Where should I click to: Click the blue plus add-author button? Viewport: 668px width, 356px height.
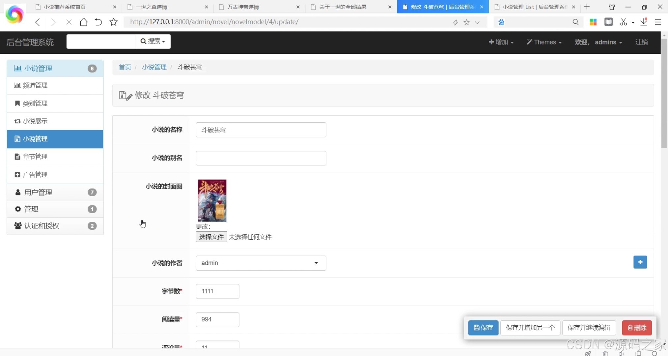(640, 262)
